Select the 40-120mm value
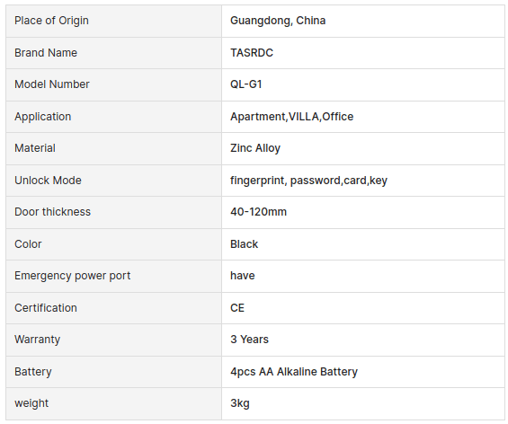 pos(258,212)
